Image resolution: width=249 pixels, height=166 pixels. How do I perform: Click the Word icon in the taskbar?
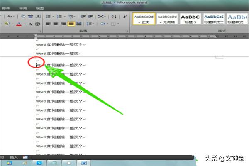point(84,162)
